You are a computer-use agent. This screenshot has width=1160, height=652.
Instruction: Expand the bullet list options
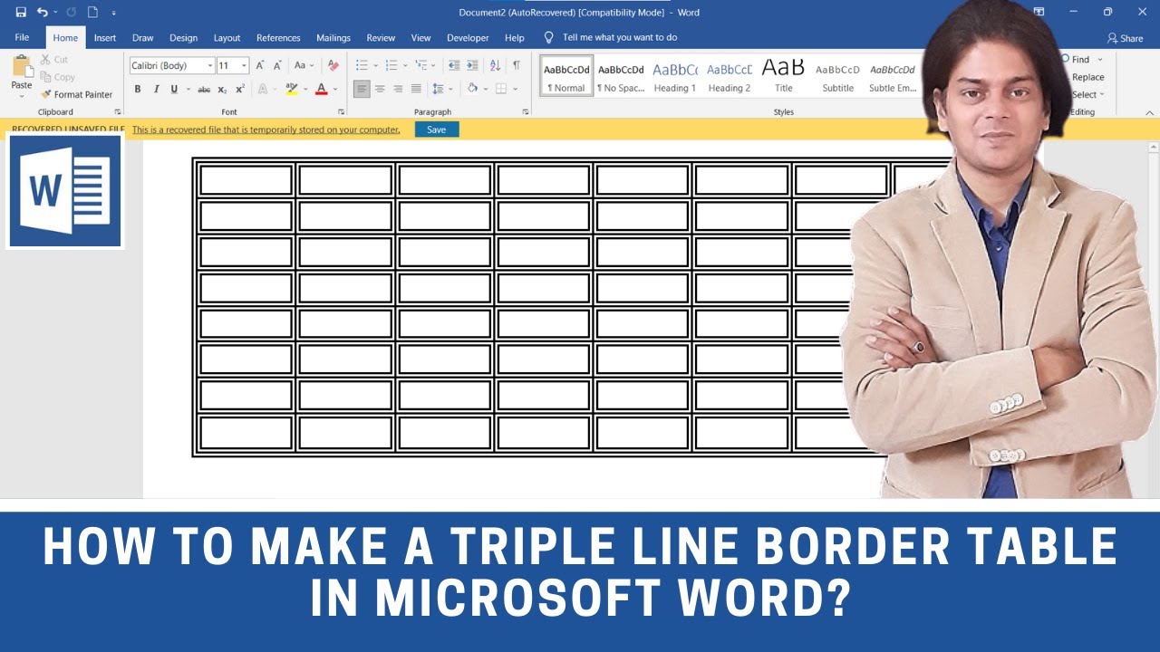[374, 65]
